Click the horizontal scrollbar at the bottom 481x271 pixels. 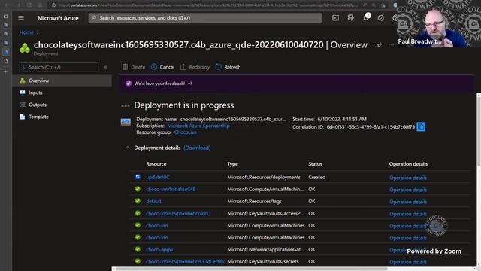(252, 269)
